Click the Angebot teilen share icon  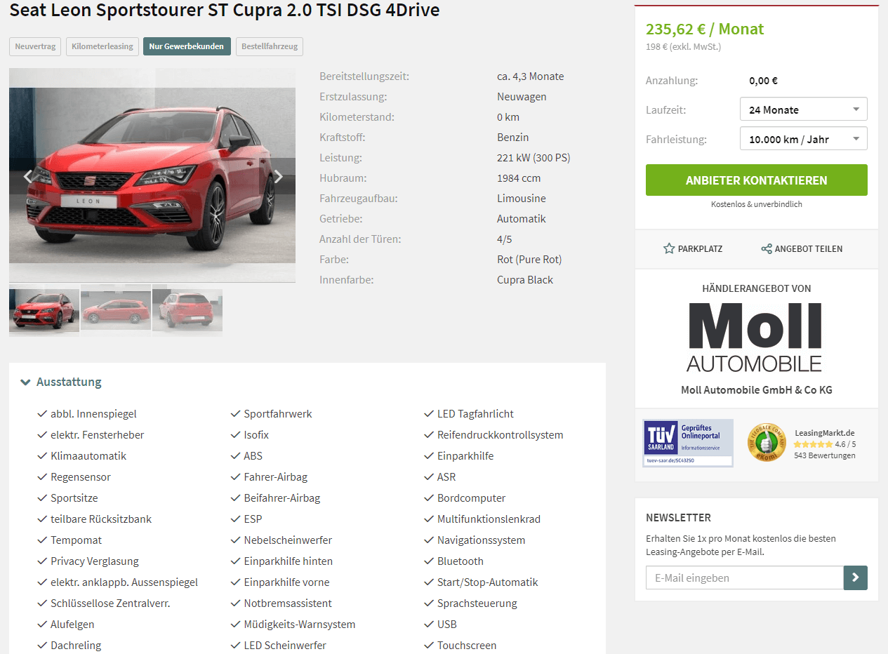(767, 248)
